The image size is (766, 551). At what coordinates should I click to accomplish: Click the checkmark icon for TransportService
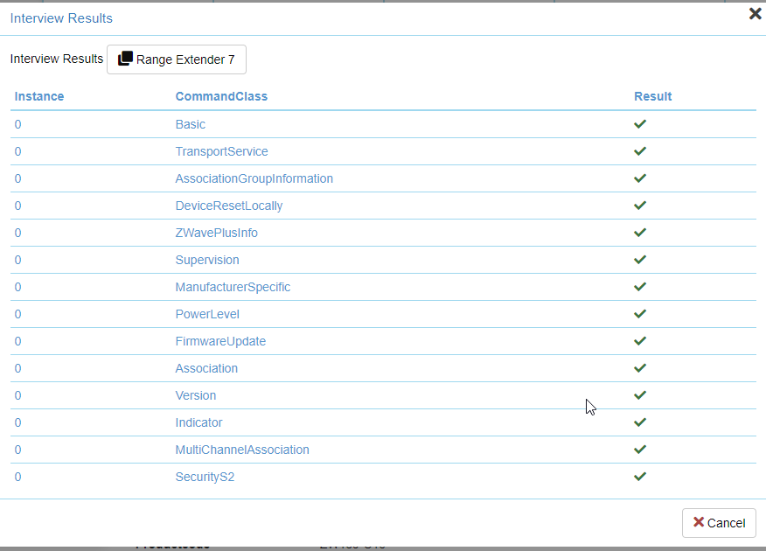(640, 151)
